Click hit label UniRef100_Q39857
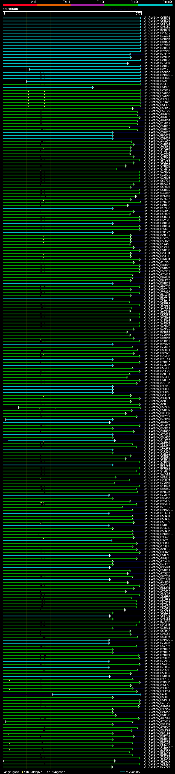The height and width of the screenshot is (774, 175). [x=157, y=193]
